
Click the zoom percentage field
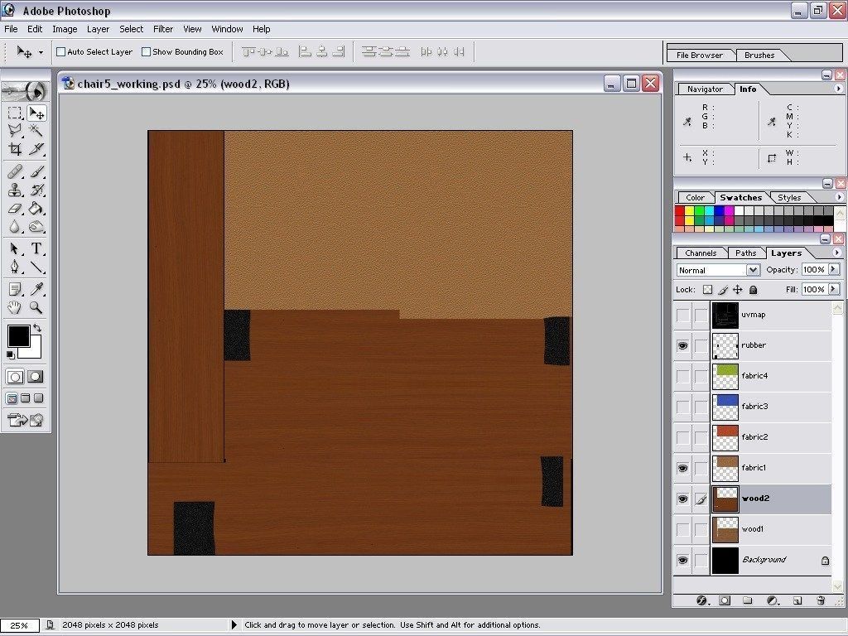click(20, 626)
